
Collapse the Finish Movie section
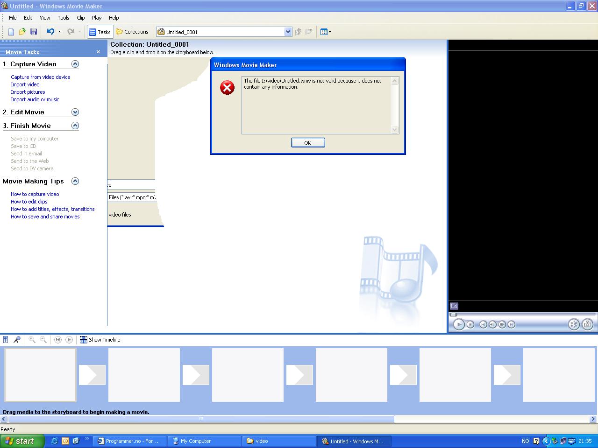[75, 126]
